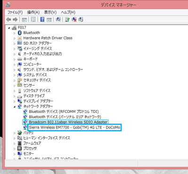This screenshot has width=188, height=174.
Task: Select the ソフトウェア デバイス icon
Action: 20,91
